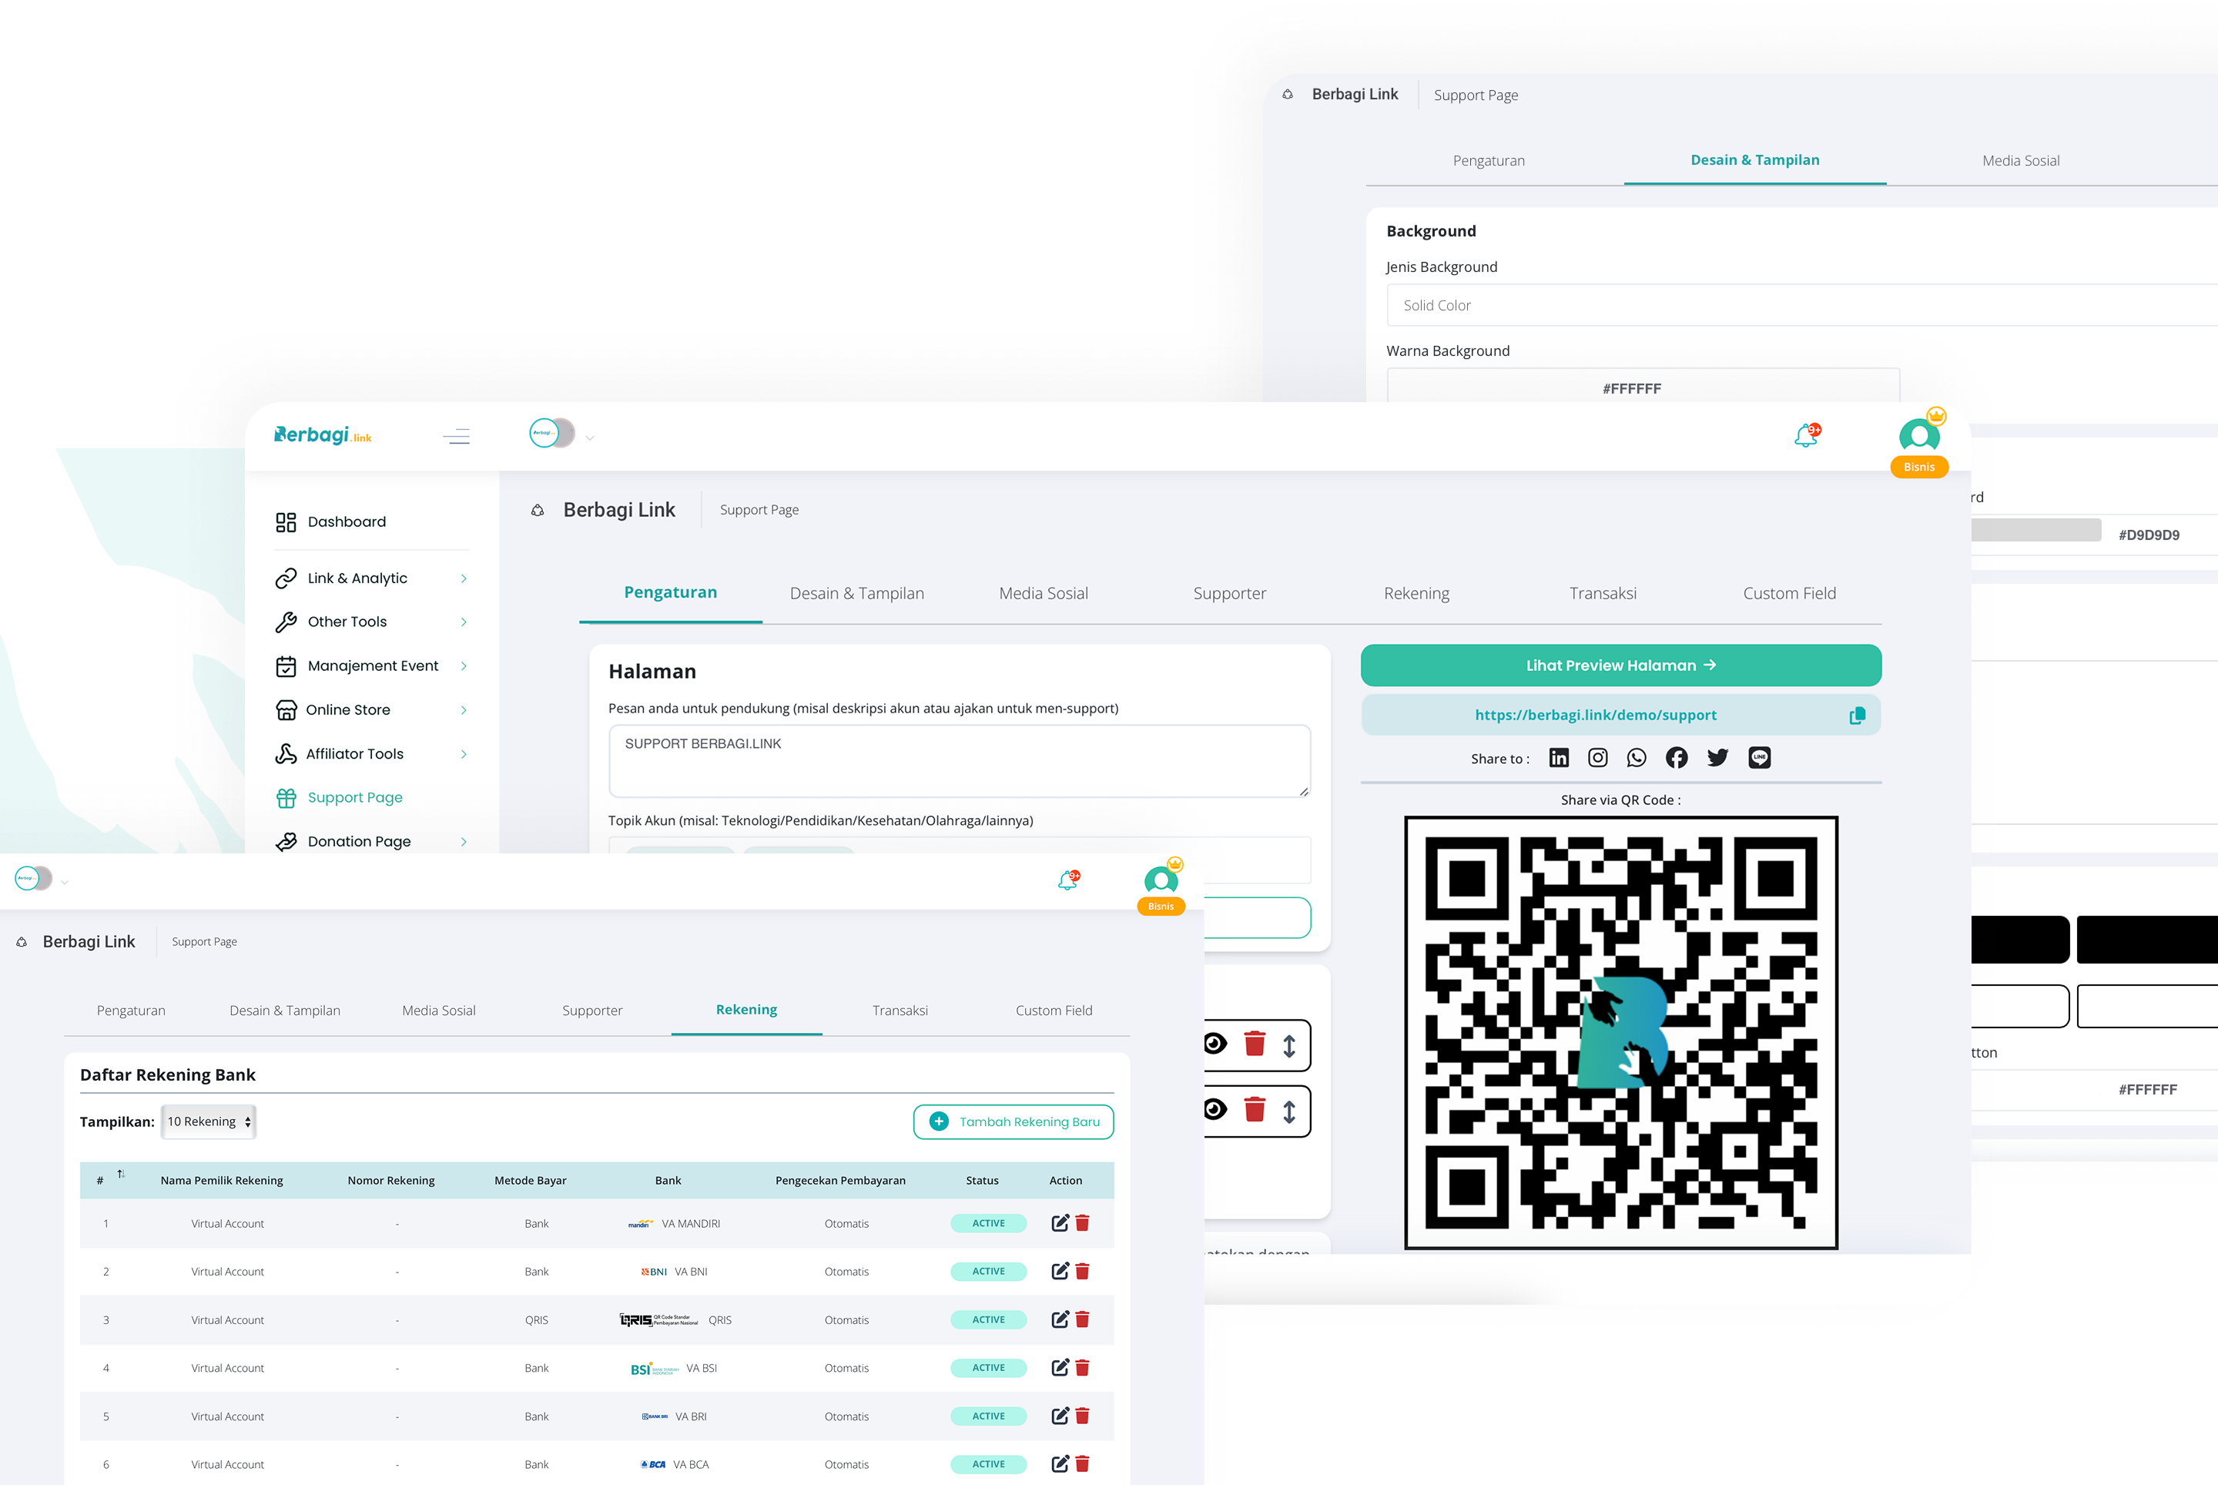Open the 10 Rekening display dropdown
Viewport: 2218px width, 1485px height.
(x=209, y=1122)
